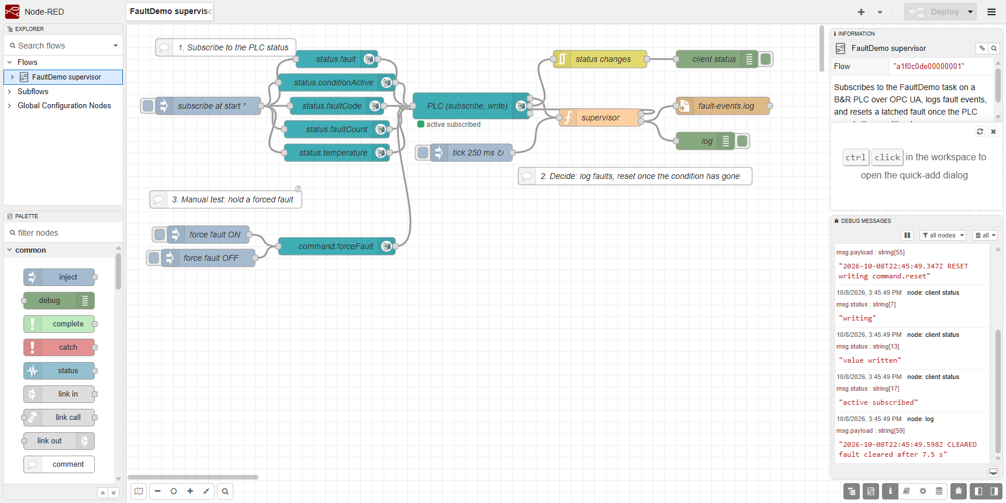1006x503 pixels.
Task: Select the FaultDemo supervisor flow tab
Action: point(170,12)
